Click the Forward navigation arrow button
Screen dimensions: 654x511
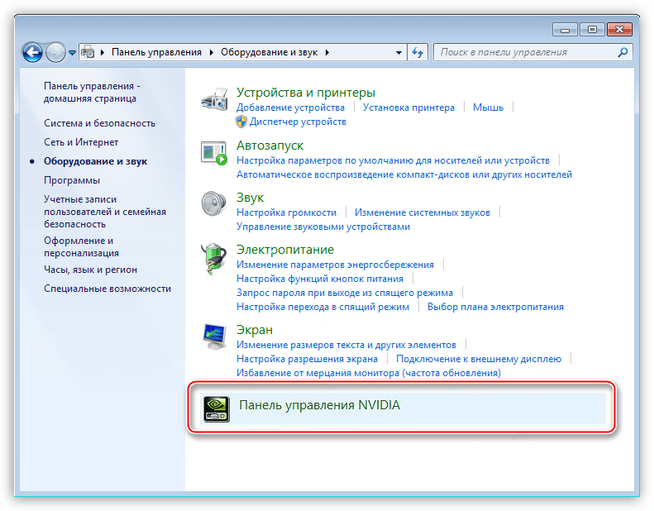point(55,53)
